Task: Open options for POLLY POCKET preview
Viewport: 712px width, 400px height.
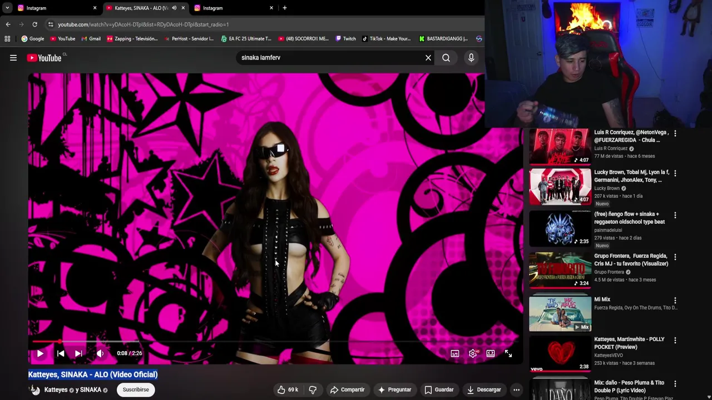Action: pyautogui.click(x=675, y=340)
